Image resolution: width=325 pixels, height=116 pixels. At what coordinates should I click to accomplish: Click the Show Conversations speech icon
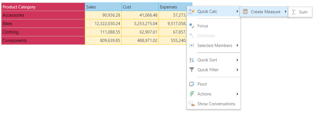click(192, 104)
